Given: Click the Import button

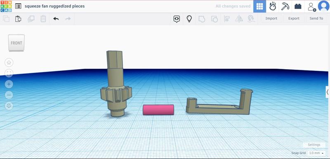Looking at the screenshot, I should pos(271,19).
